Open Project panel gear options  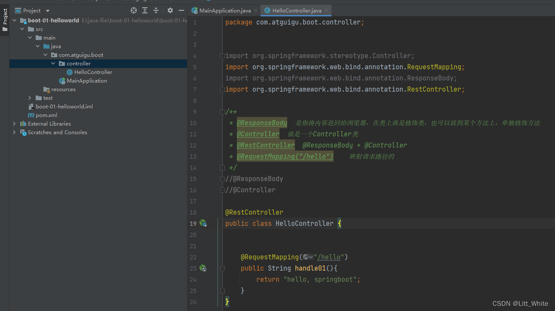click(170, 10)
